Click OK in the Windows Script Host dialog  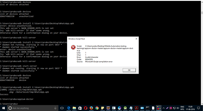click(x=129, y=70)
